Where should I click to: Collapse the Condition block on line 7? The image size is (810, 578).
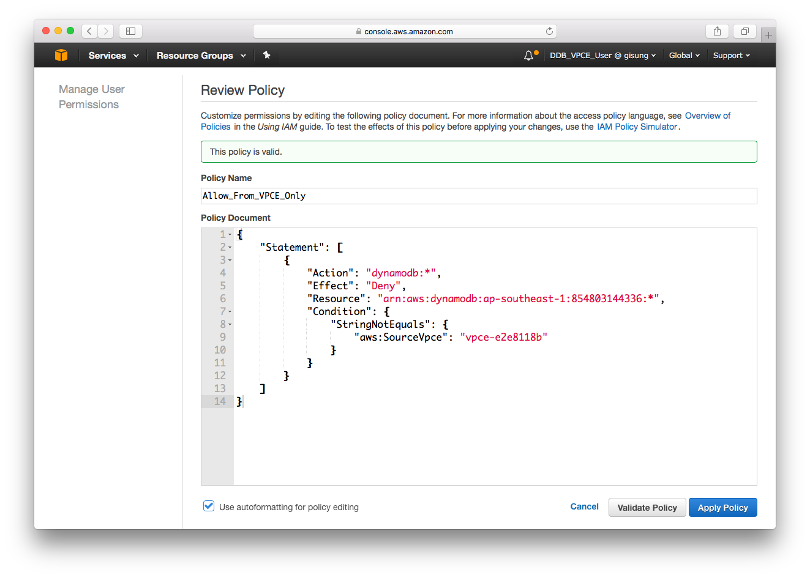(x=228, y=311)
